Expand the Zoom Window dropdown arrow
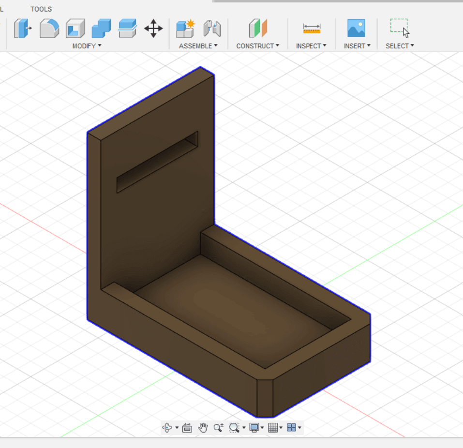Screen dimensions: 463x448 (244, 428)
